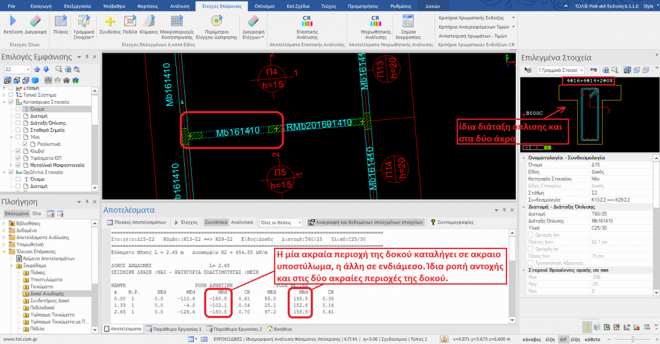The height and width of the screenshot is (344, 660).
Task: Click the Αναλυτικά view button
Action: pyautogui.click(x=242, y=223)
